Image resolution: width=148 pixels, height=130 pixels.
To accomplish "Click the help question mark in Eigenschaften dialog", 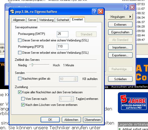I will [x=95, y=12].
